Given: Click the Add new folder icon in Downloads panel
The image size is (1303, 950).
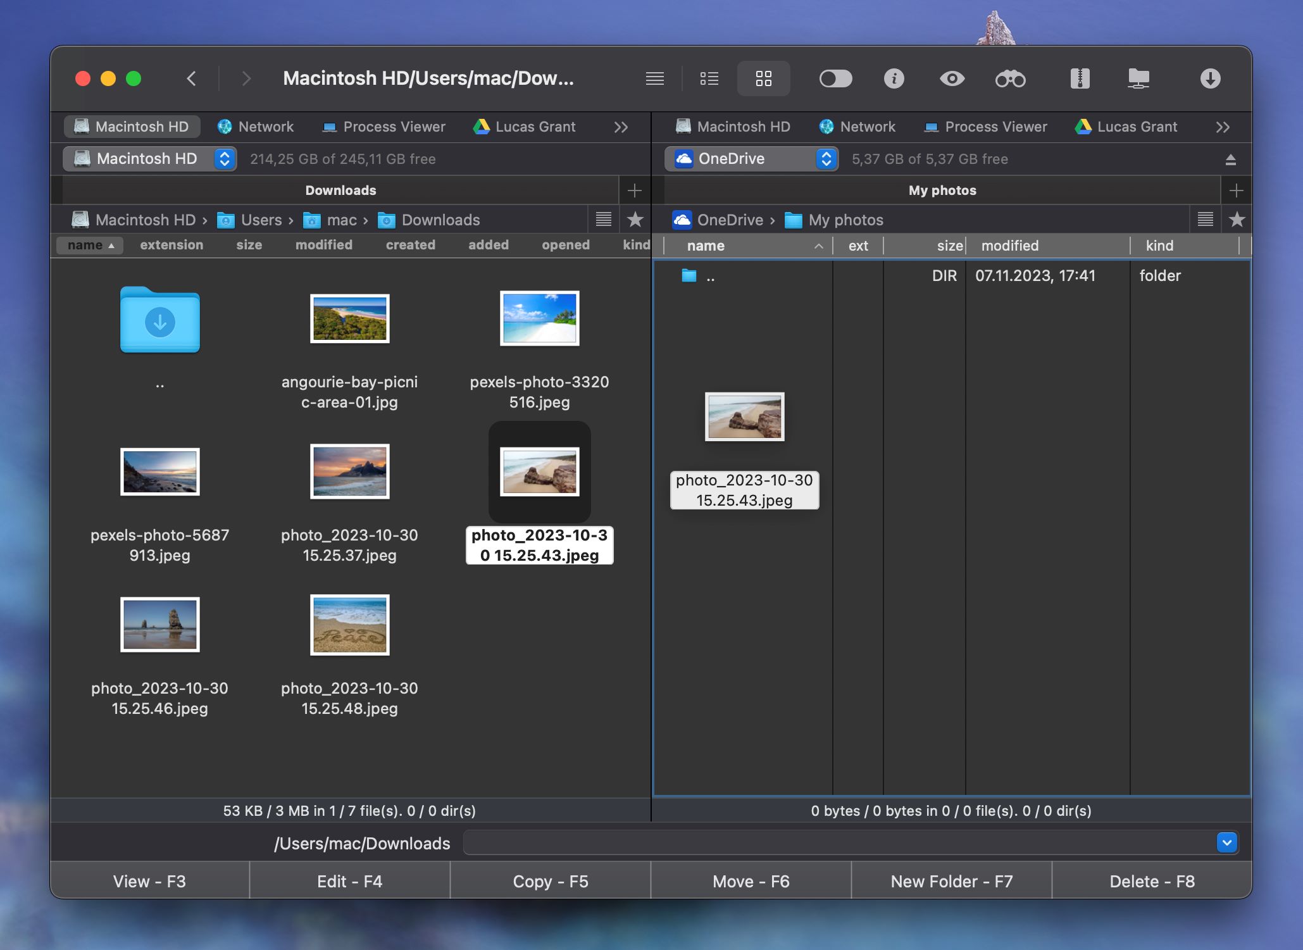Looking at the screenshot, I should [x=633, y=191].
